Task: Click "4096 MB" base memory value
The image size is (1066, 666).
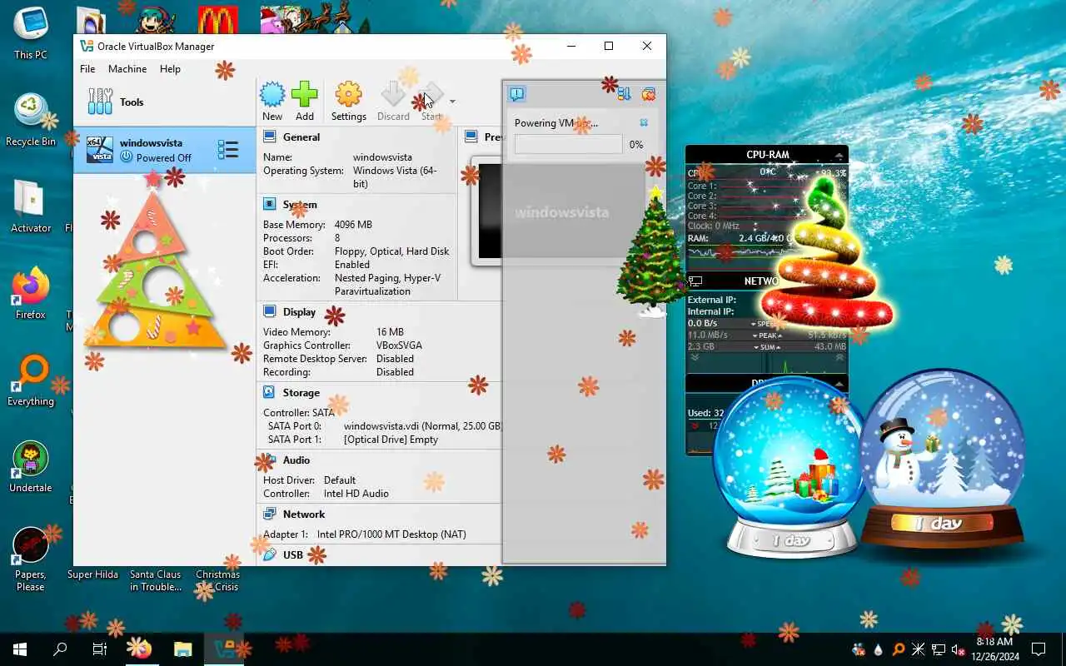Action: (x=353, y=224)
